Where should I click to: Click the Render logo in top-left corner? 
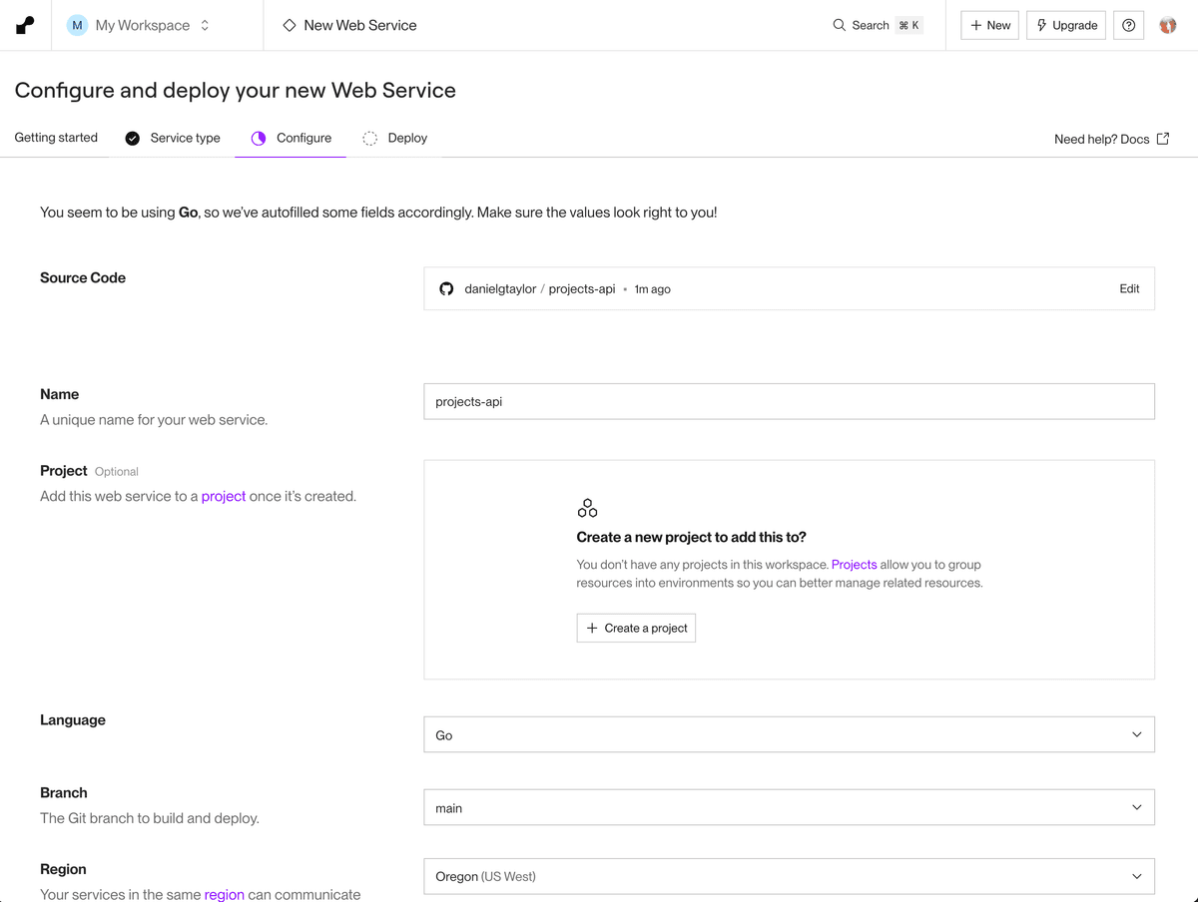coord(25,25)
